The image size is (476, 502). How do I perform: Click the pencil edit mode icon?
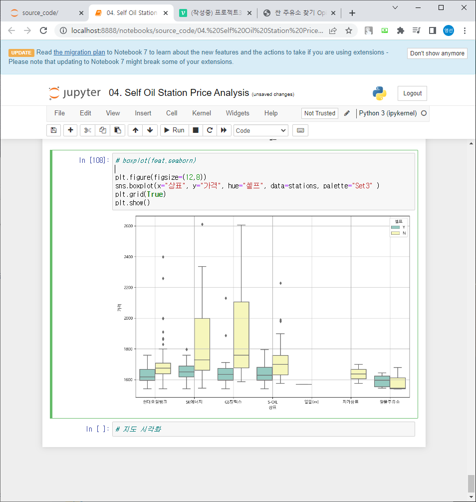[347, 113]
